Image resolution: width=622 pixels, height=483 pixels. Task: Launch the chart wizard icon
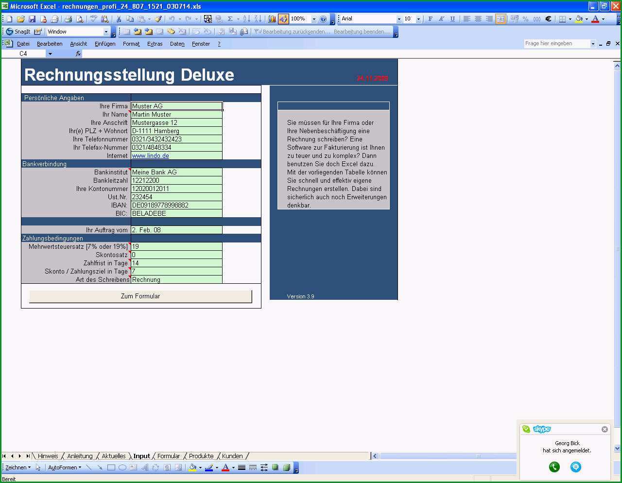(272, 19)
